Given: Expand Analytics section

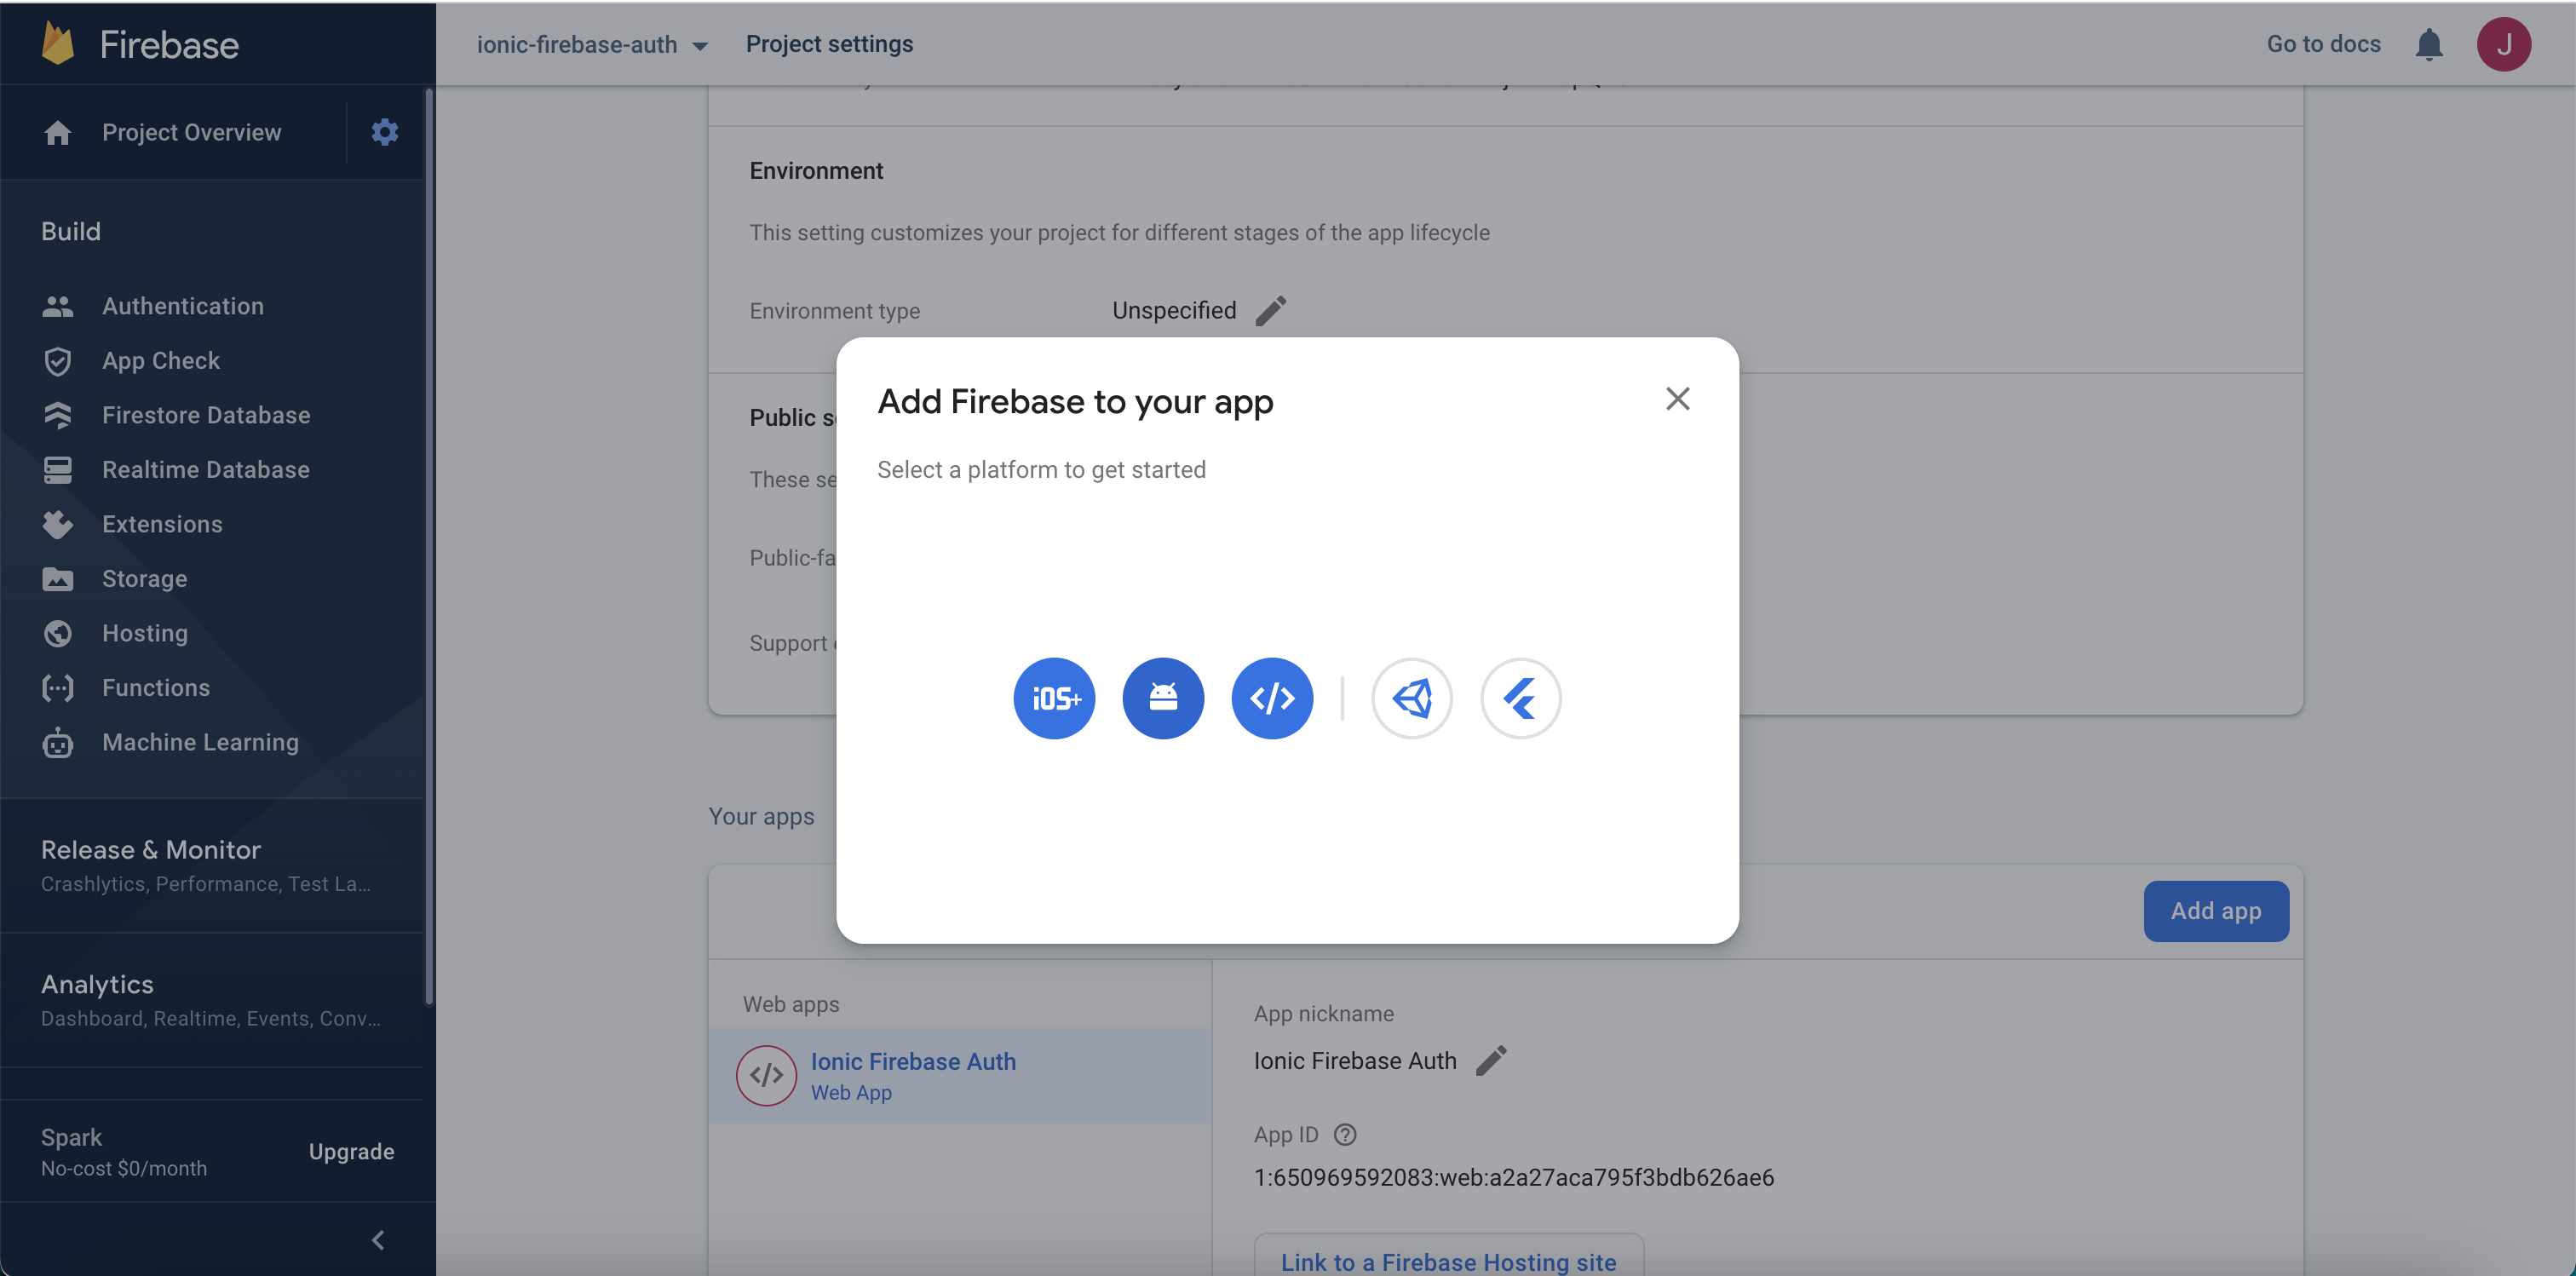Looking at the screenshot, I should click(211, 1000).
